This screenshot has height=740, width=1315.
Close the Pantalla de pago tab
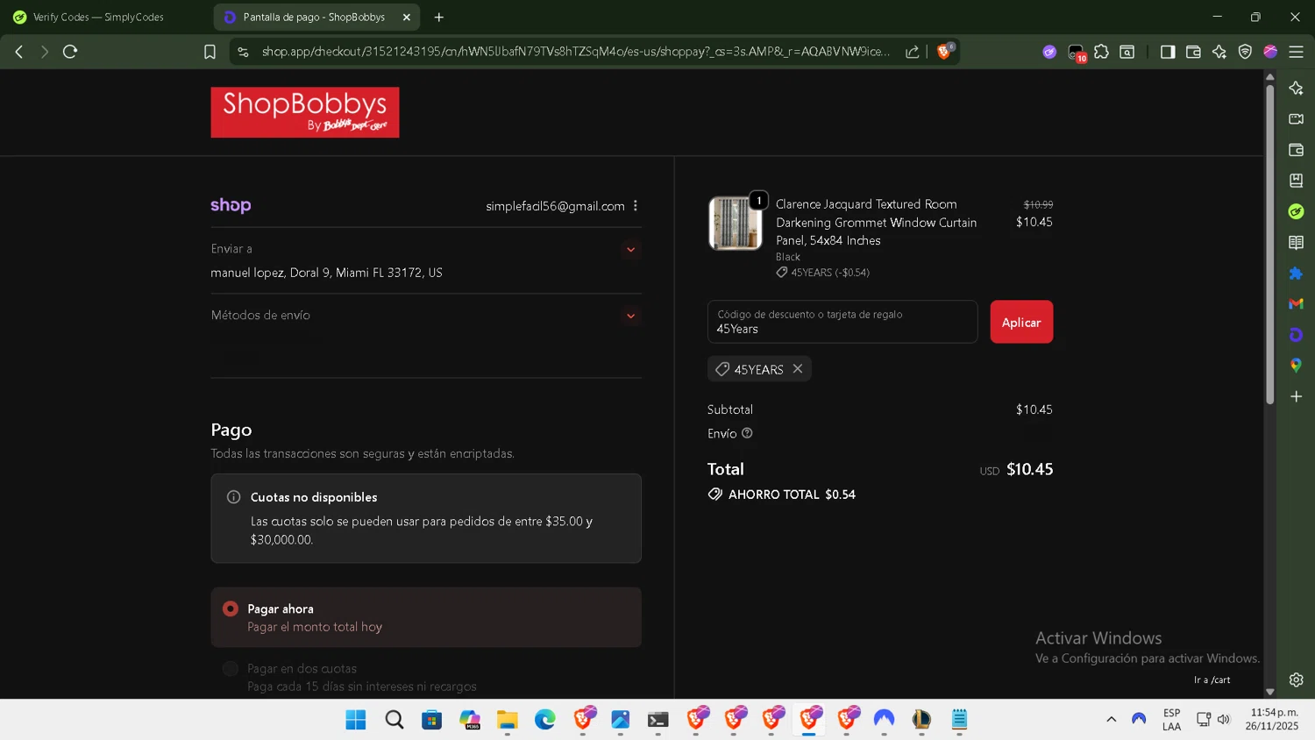(407, 17)
